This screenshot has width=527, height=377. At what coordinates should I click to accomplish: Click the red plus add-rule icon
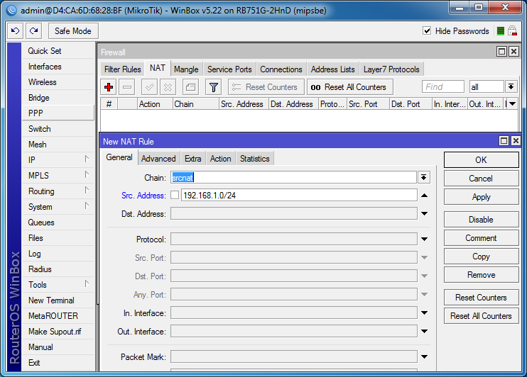pos(109,87)
